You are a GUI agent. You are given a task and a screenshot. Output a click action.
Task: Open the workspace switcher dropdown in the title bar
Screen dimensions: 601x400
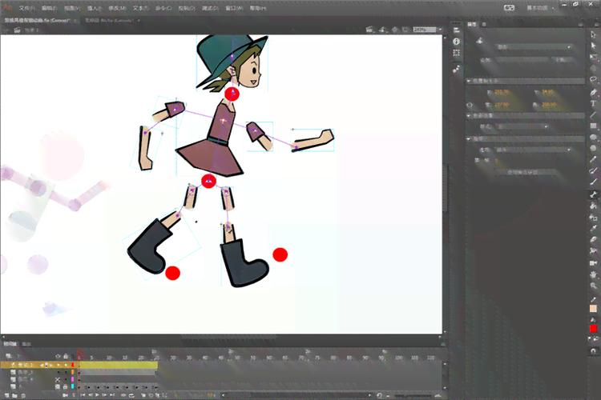(x=540, y=8)
